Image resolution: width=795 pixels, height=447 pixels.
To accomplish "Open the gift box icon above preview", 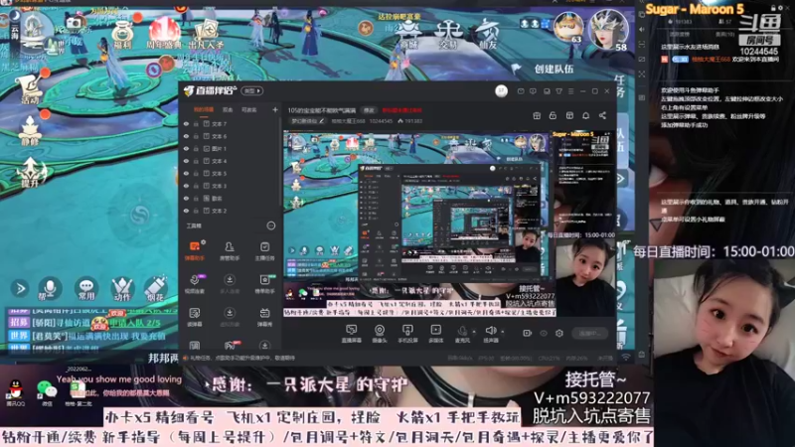I will coord(537,115).
